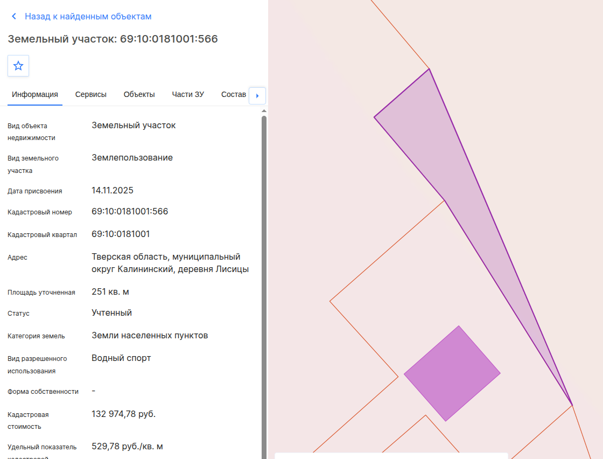The width and height of the screenshot is (603, 459).
Task: Click the 'Вид разрешенного использования' label
Action: tap(37, 365)
